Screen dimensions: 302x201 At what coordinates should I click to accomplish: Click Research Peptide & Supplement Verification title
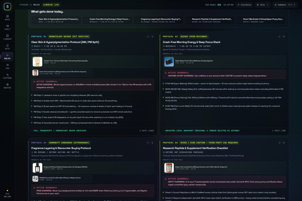(x=195, y=148)
